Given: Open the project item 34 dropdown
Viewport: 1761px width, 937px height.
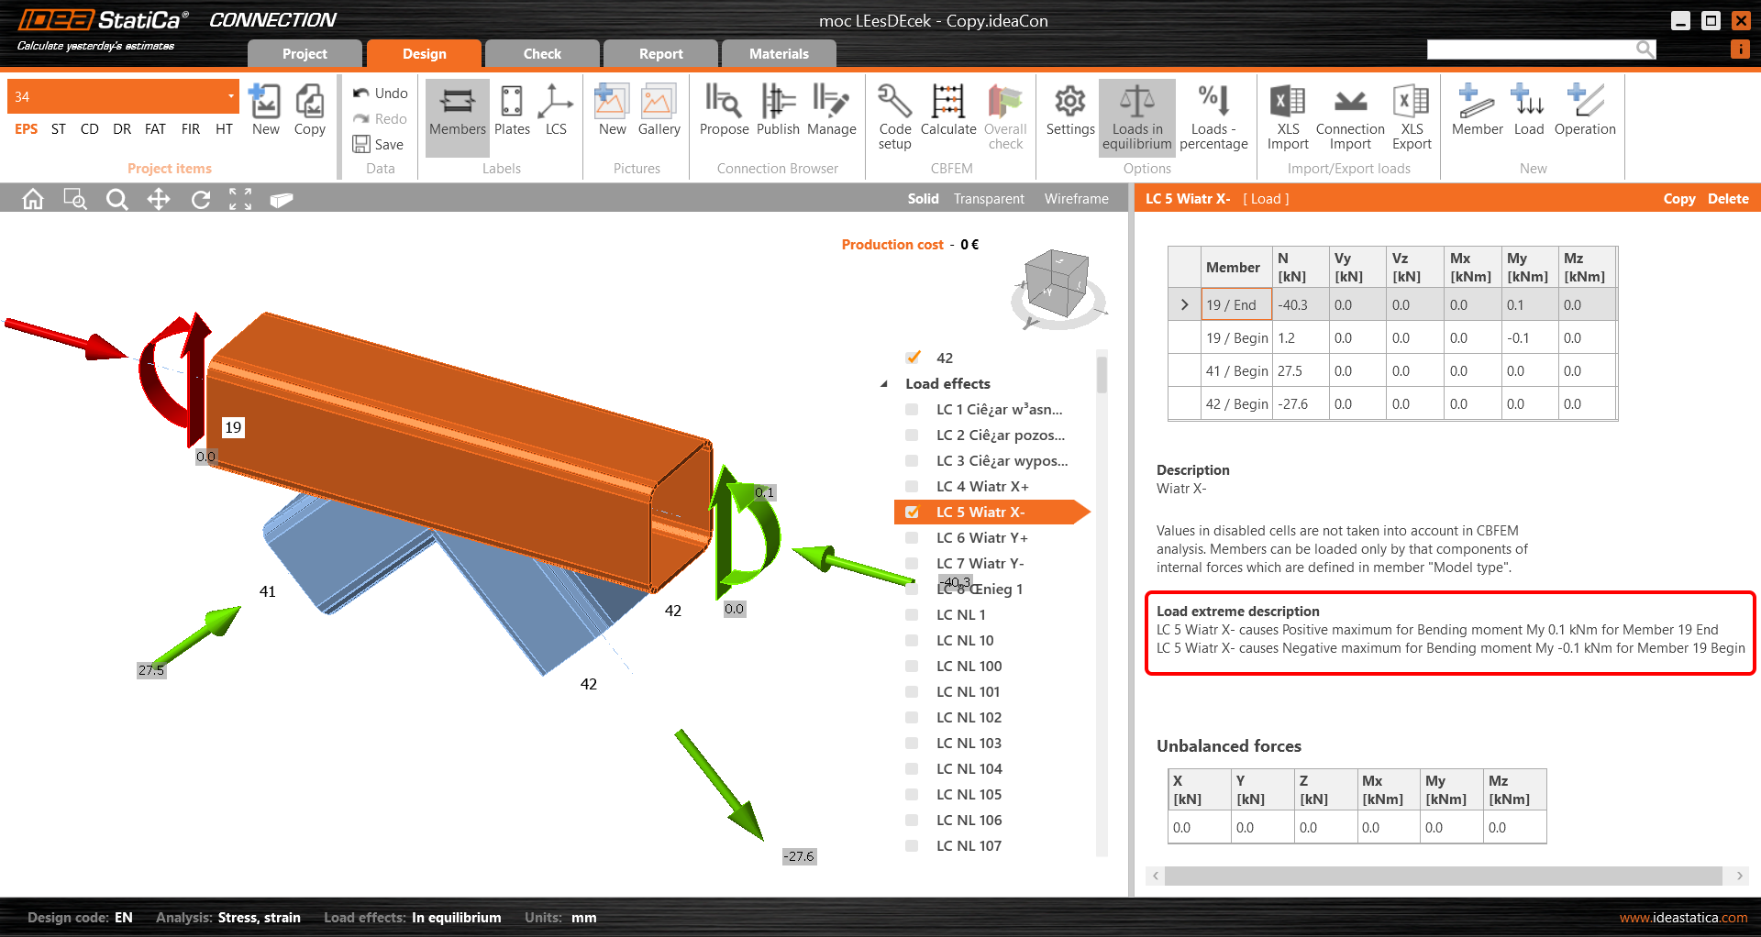Looking at the screenshot, I should (230, 96).
